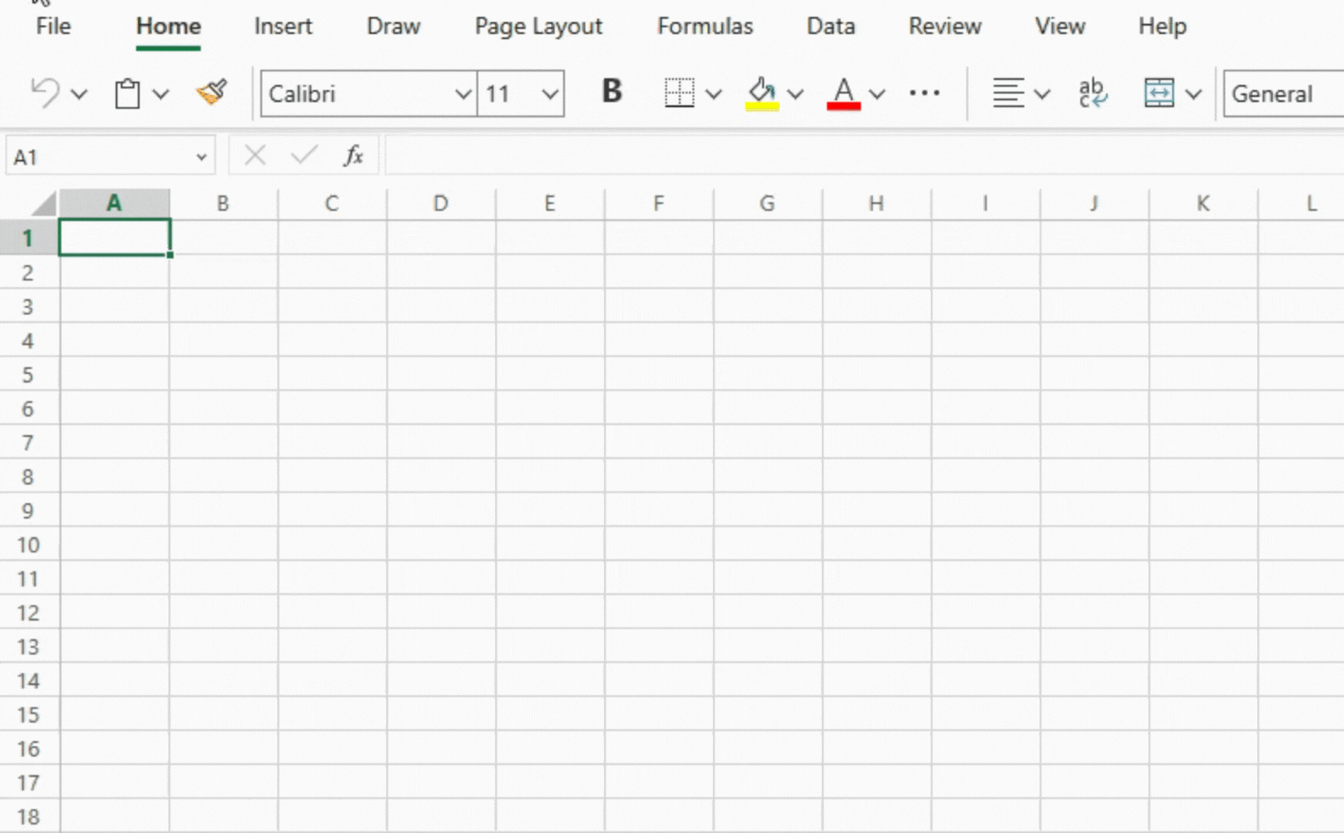The height and width of the screenshot is (833, 1344).
Task: Expand the Borders options arrow
Action: [x=714, y=93]
